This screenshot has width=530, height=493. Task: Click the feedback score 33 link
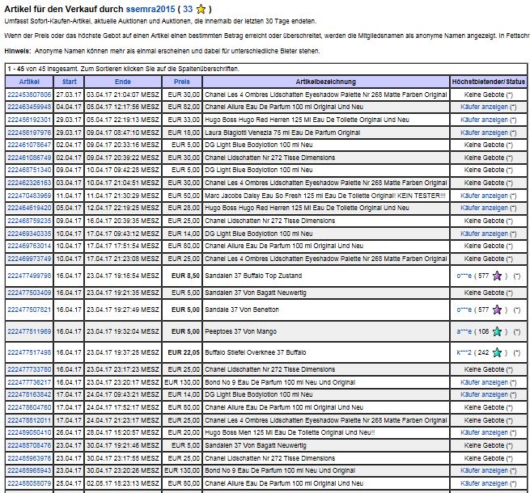click(188, 9)
